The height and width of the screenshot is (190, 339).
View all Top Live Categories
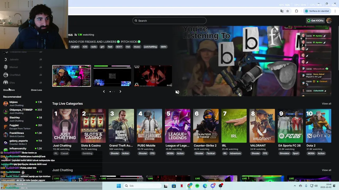[326, 104]
